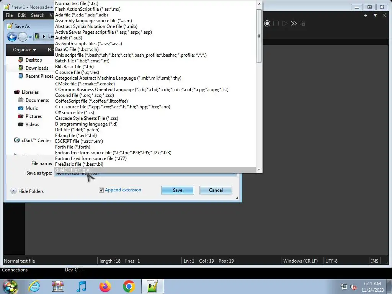
Task: Choose Ada file type
Action: tap(155, 15)
